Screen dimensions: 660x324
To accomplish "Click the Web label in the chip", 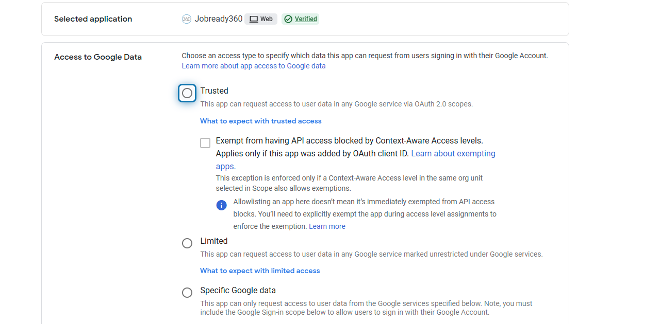I will [x=267, y=19].
